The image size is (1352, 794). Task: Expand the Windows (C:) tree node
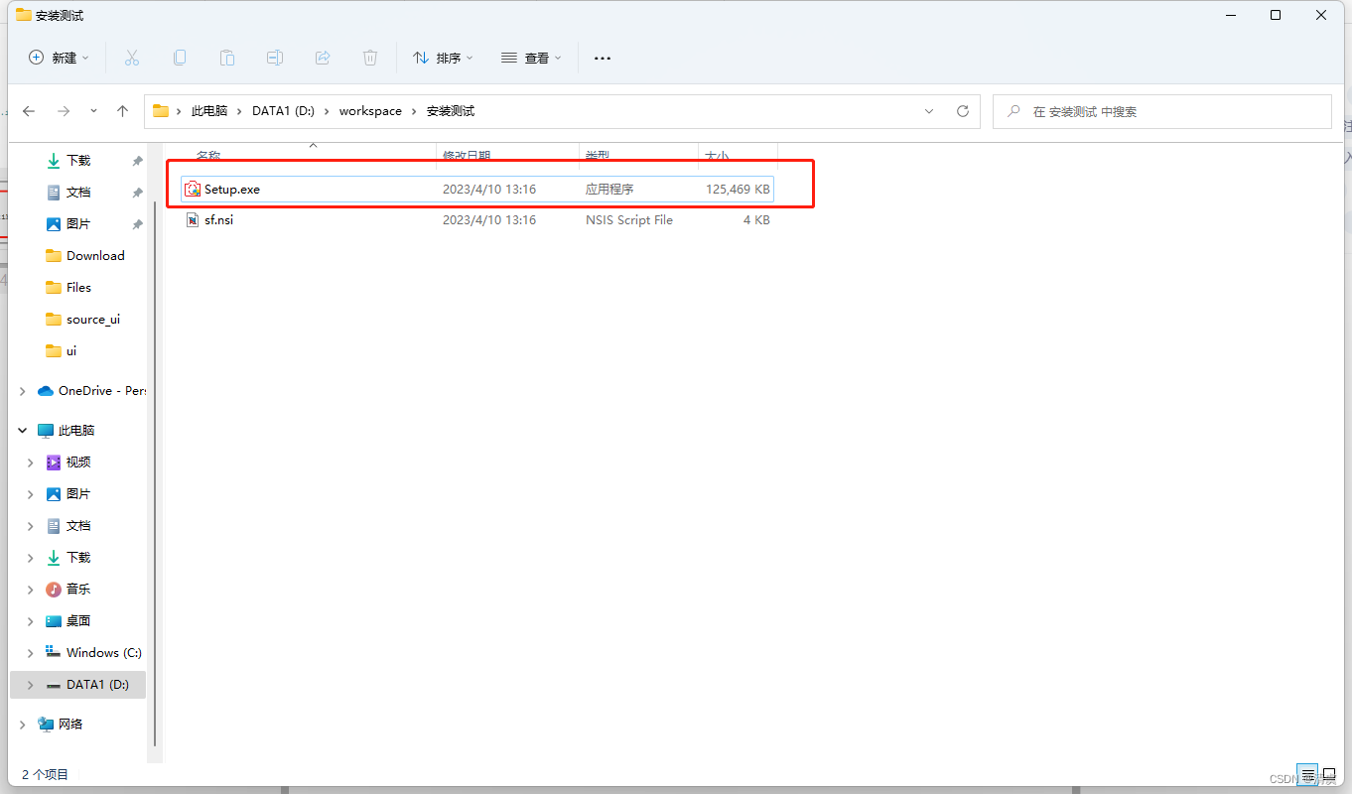tap(31, 653)
